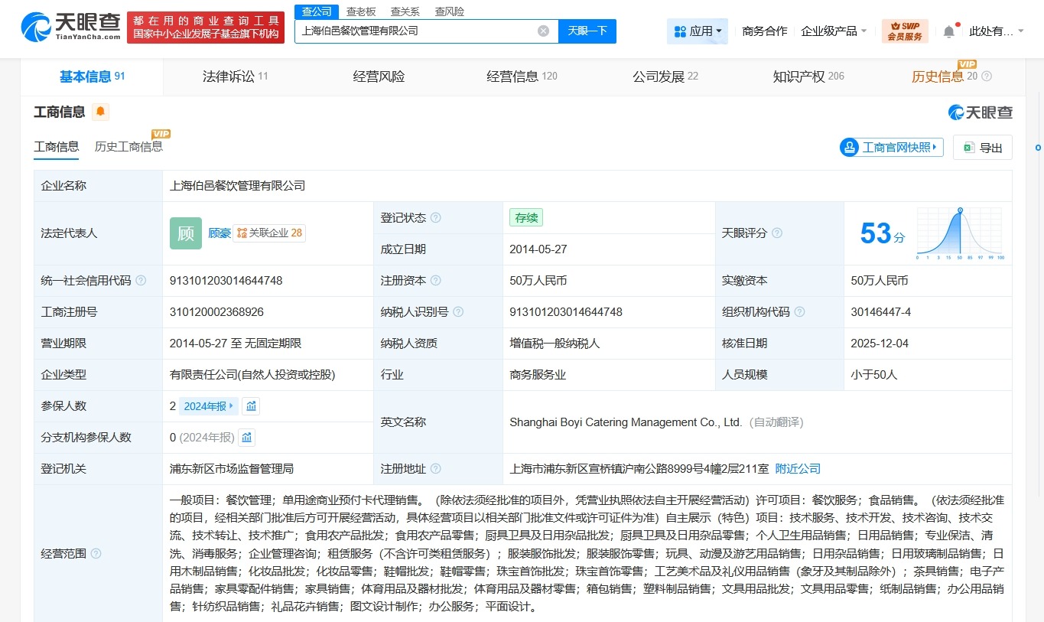Click the 天眼一下 search button

(x=587, y=31)
